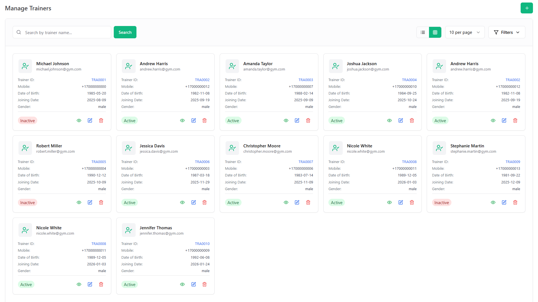Click Jessica Davis's Active status badge
Screen dimensions: 538x302
pyautogui.click(x=129, y=202)
